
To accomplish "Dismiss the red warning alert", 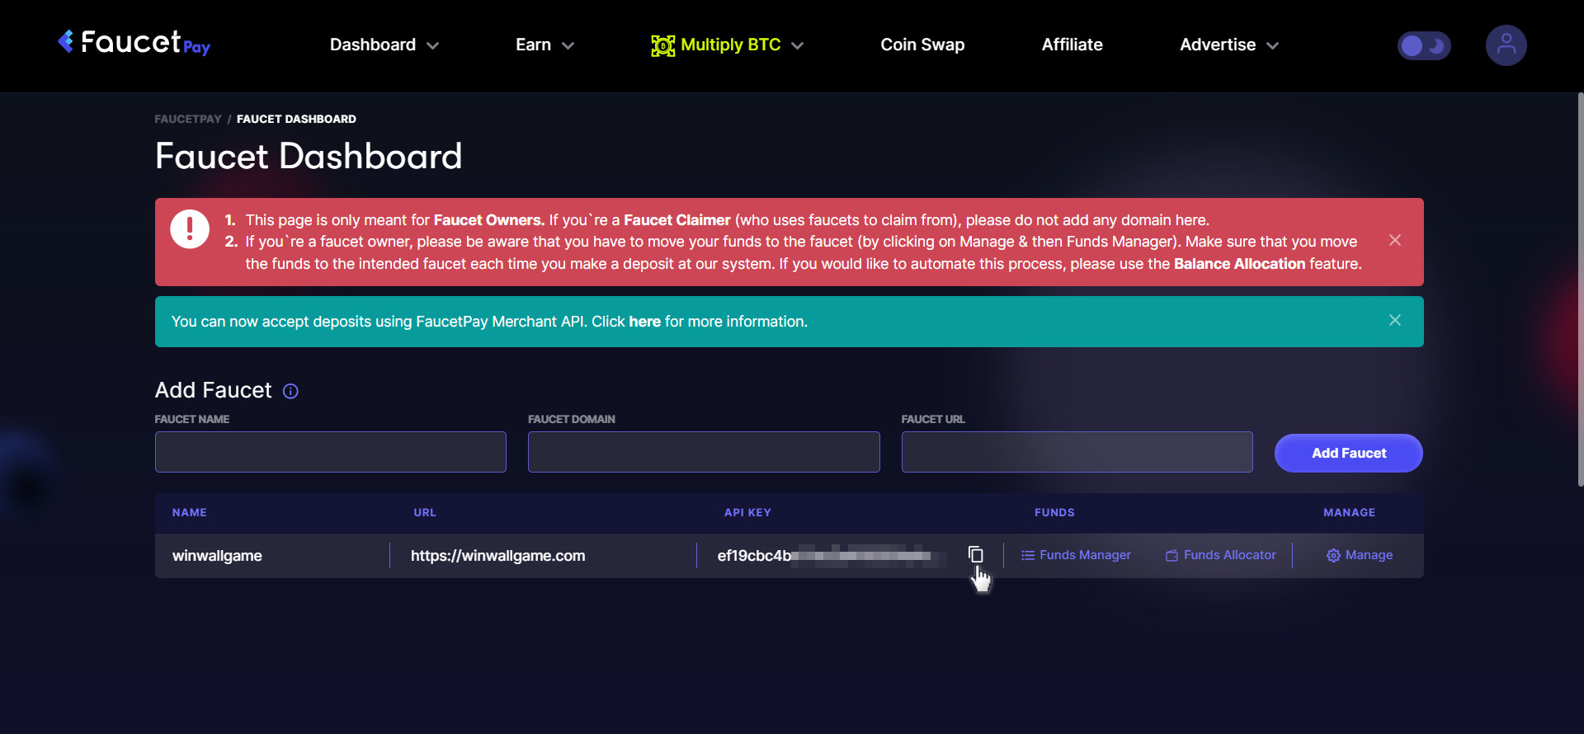I will [1394, 240].
